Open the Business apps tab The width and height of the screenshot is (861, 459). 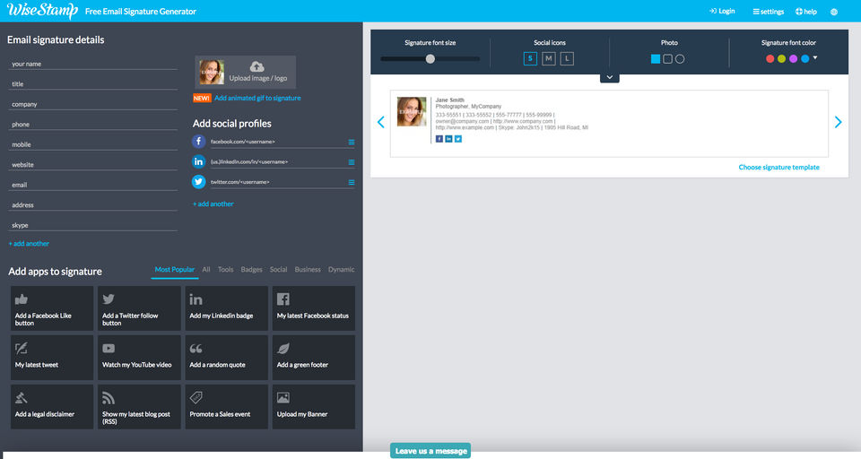point(308,270)
